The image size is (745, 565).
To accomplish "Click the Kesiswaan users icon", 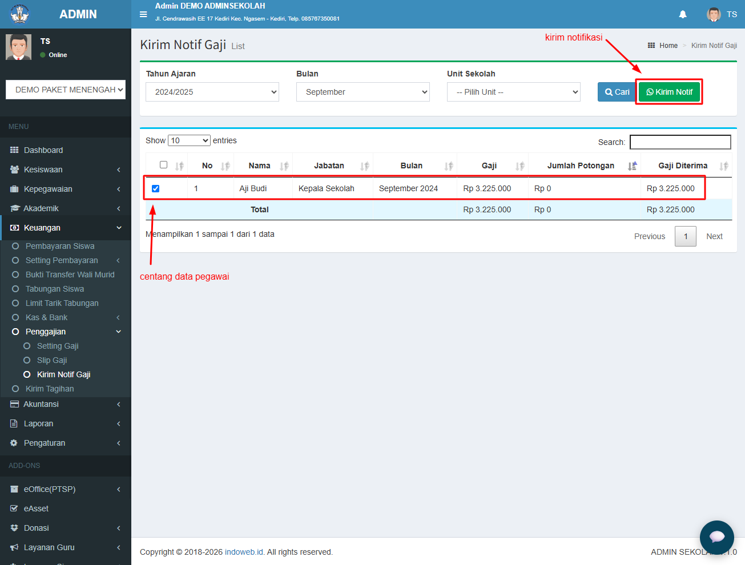I will click(x=14, y=169).
